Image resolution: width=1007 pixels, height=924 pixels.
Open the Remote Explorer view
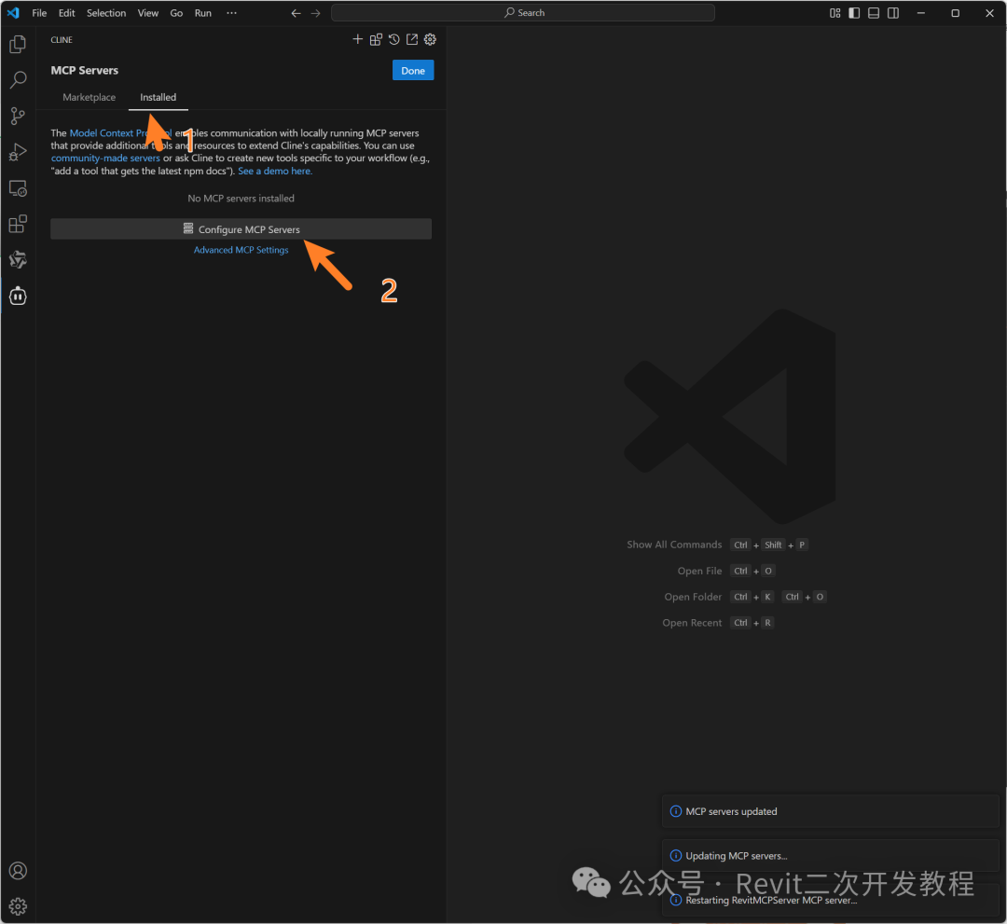18,188
